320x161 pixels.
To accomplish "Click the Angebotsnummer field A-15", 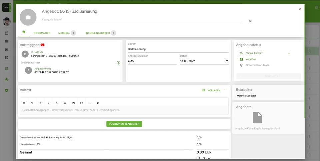I will [152, 61].
